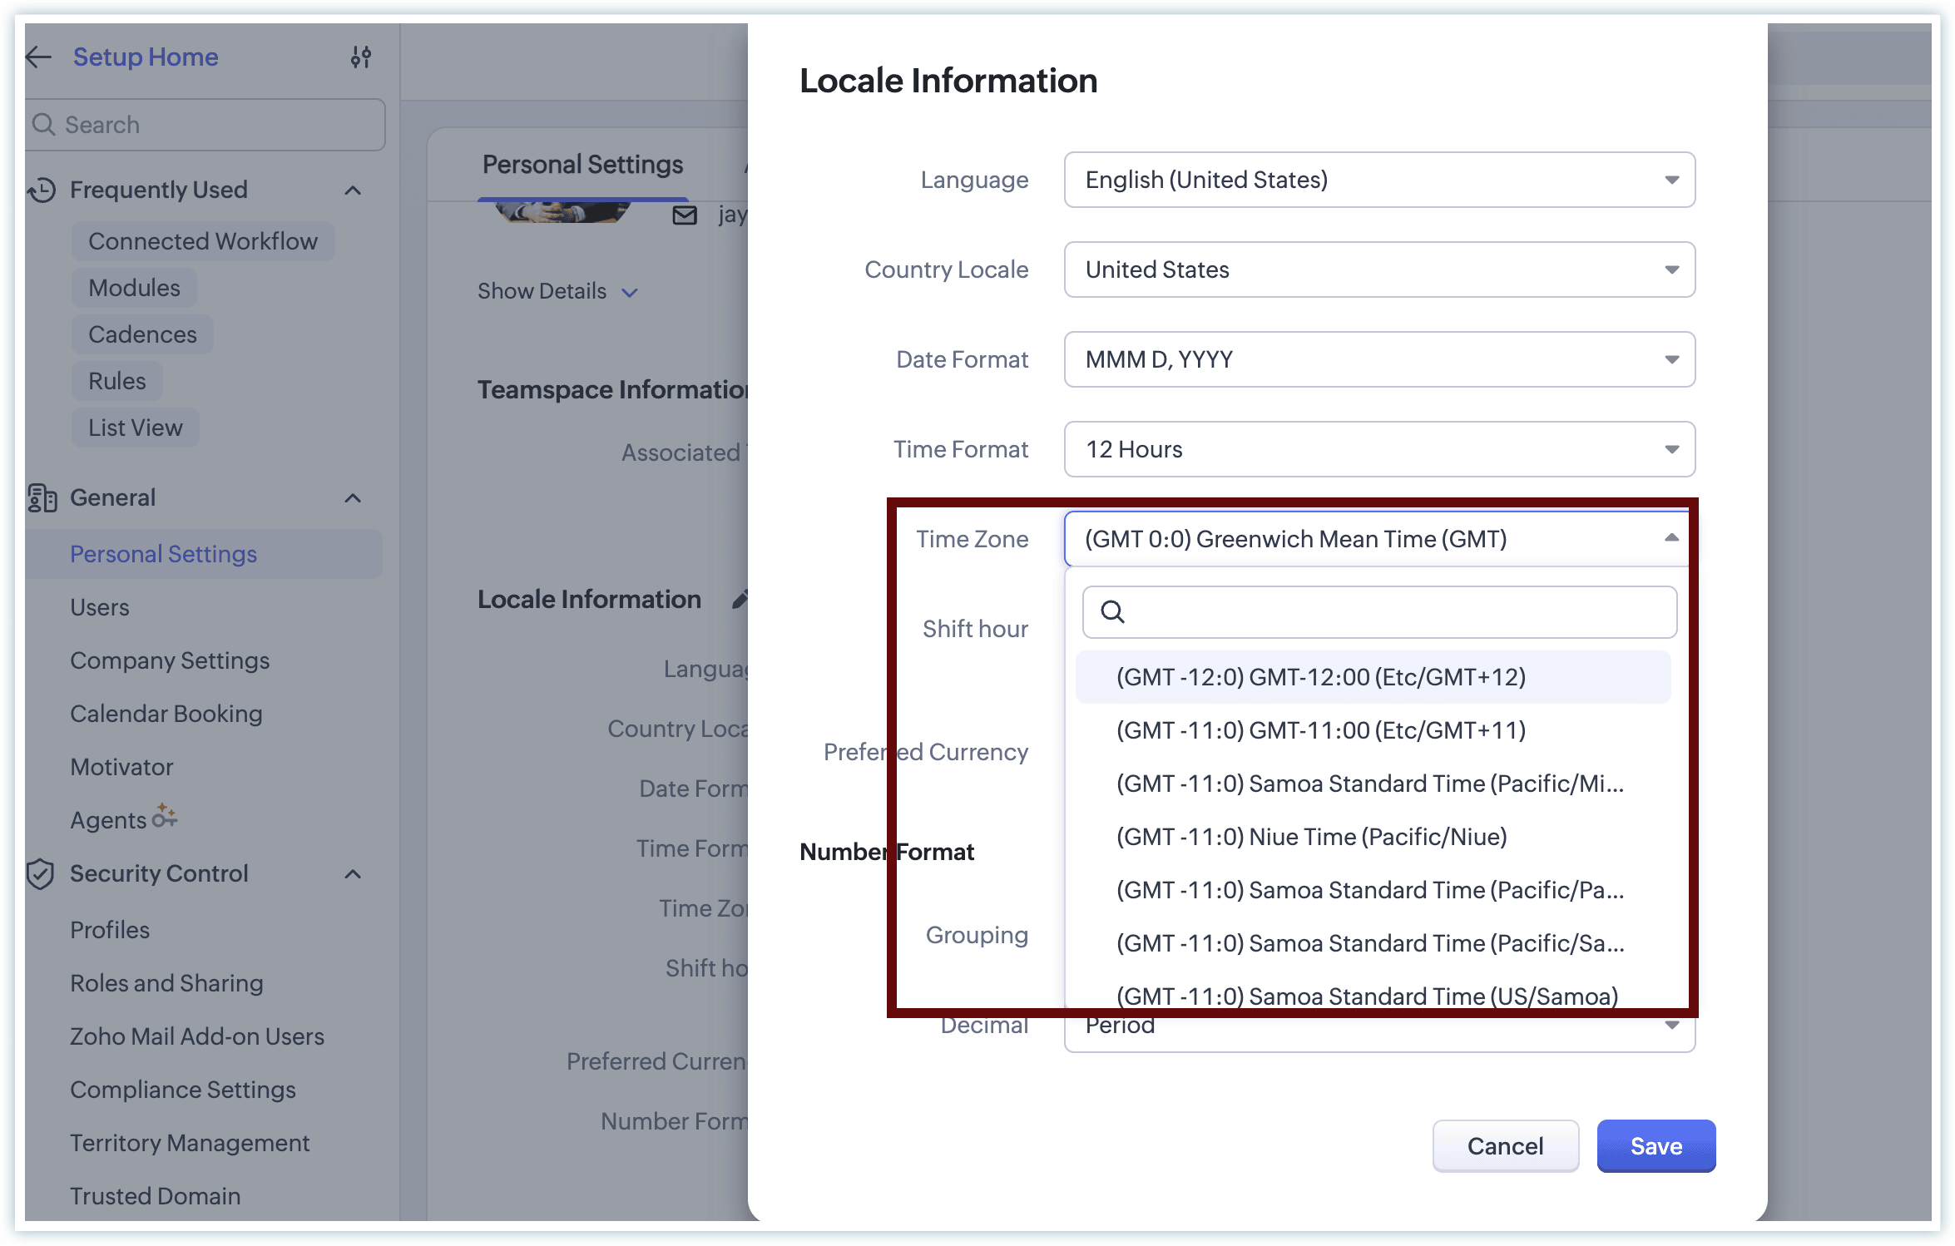Expand the Show Details chevron
Viewport: 1955px width, 1246px height.
(630, 292)
